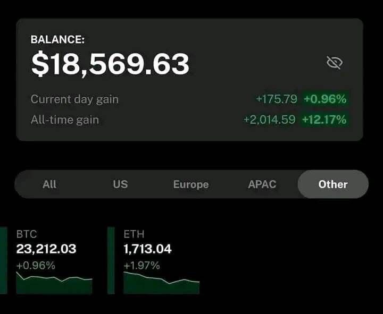383x314 pixels.
Task: Open the Europe tab
Action: tap(191, 184)
